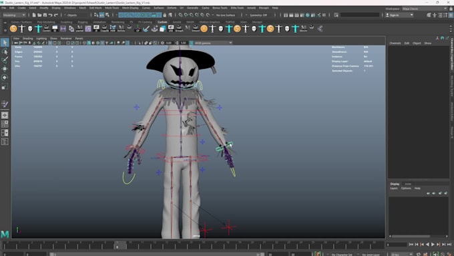Click the current frame number field
Viewport: 454px width, 256px height.
tap(397, 245)
